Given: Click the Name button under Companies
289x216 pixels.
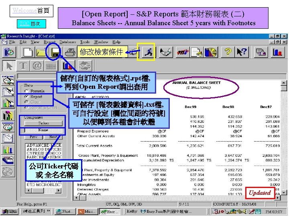Looking at the screenshot, I should (43, 130).
